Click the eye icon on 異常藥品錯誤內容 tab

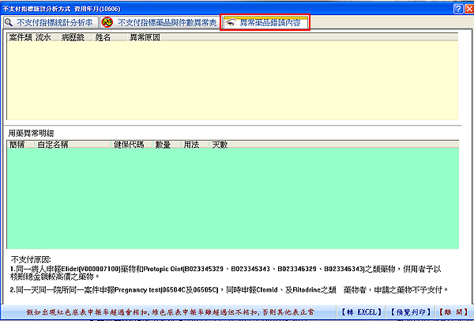point(231,23)
